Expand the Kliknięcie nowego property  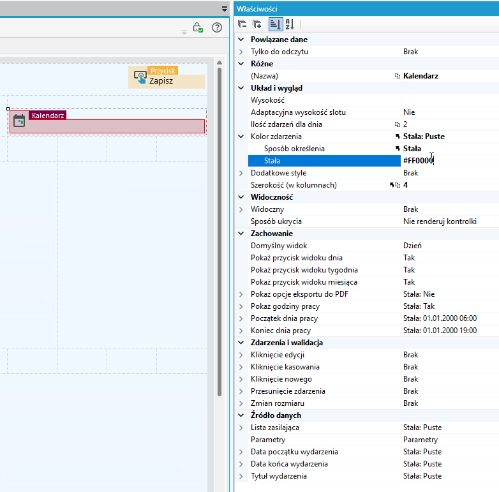tap(241, 379)
